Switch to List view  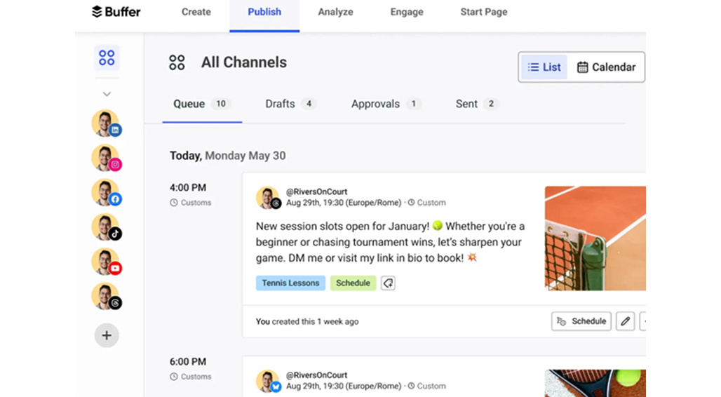544,67
